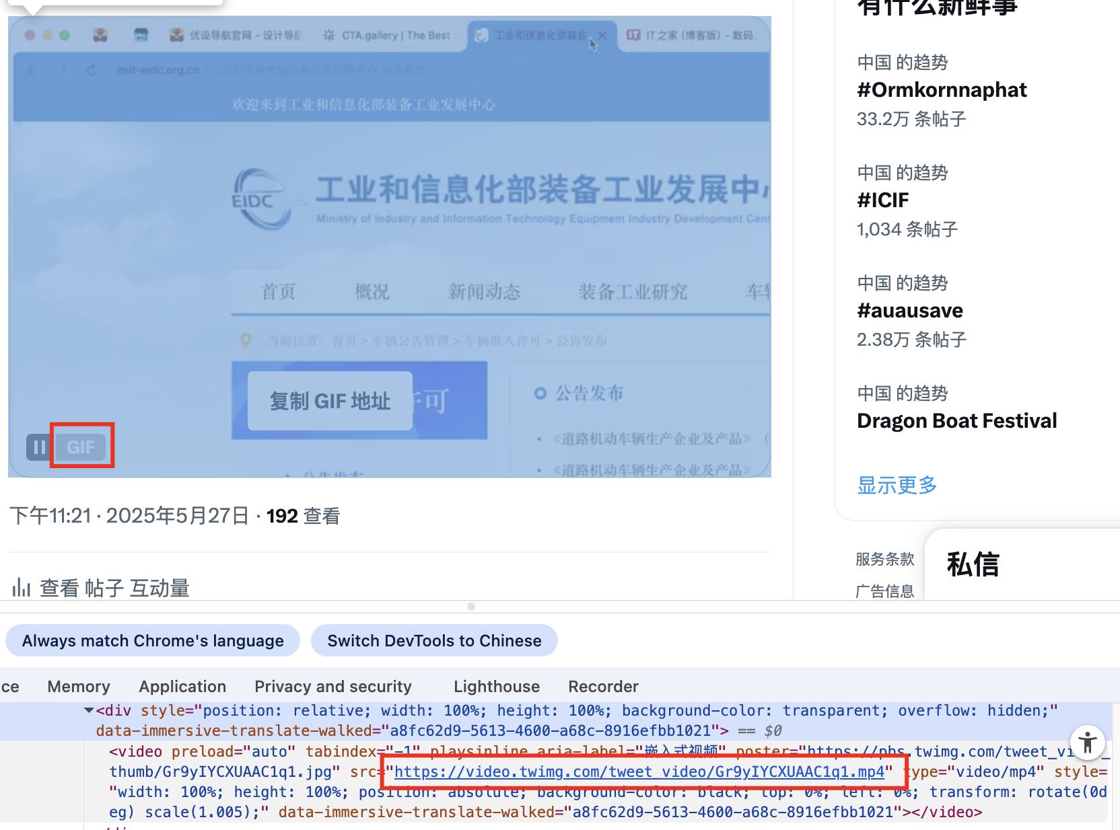Click 显示更多 to show more trends
The height and width of the screenshot is (830, 1120).
coord(897,485)
